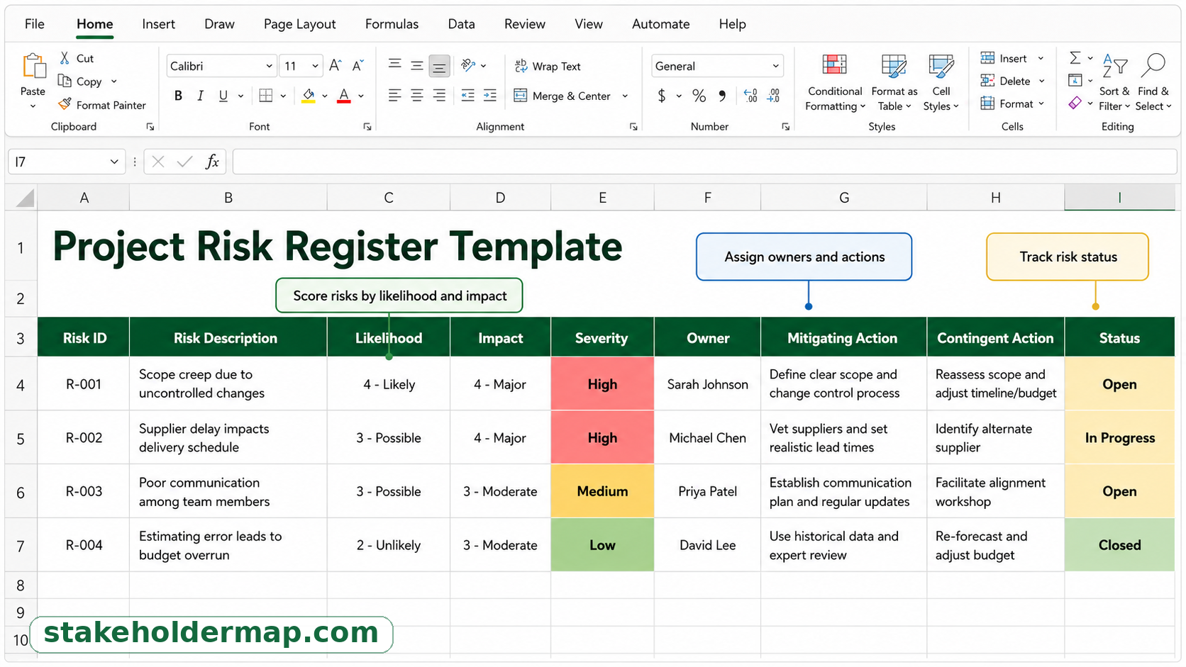Click Increase Decimal icon
1186x667 pixels.
(750, 96)
